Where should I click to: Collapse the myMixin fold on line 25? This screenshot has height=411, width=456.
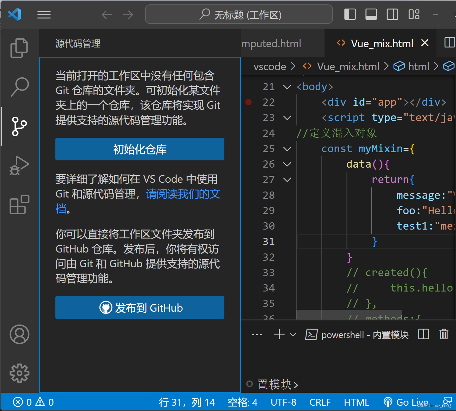point(287,149)
